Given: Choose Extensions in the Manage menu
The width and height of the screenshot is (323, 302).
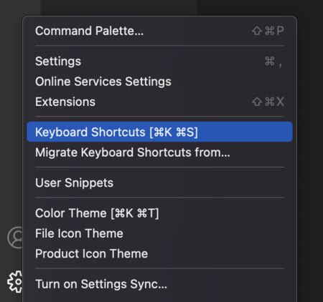Looking at the screenshot, I should (x=159, y=102).
